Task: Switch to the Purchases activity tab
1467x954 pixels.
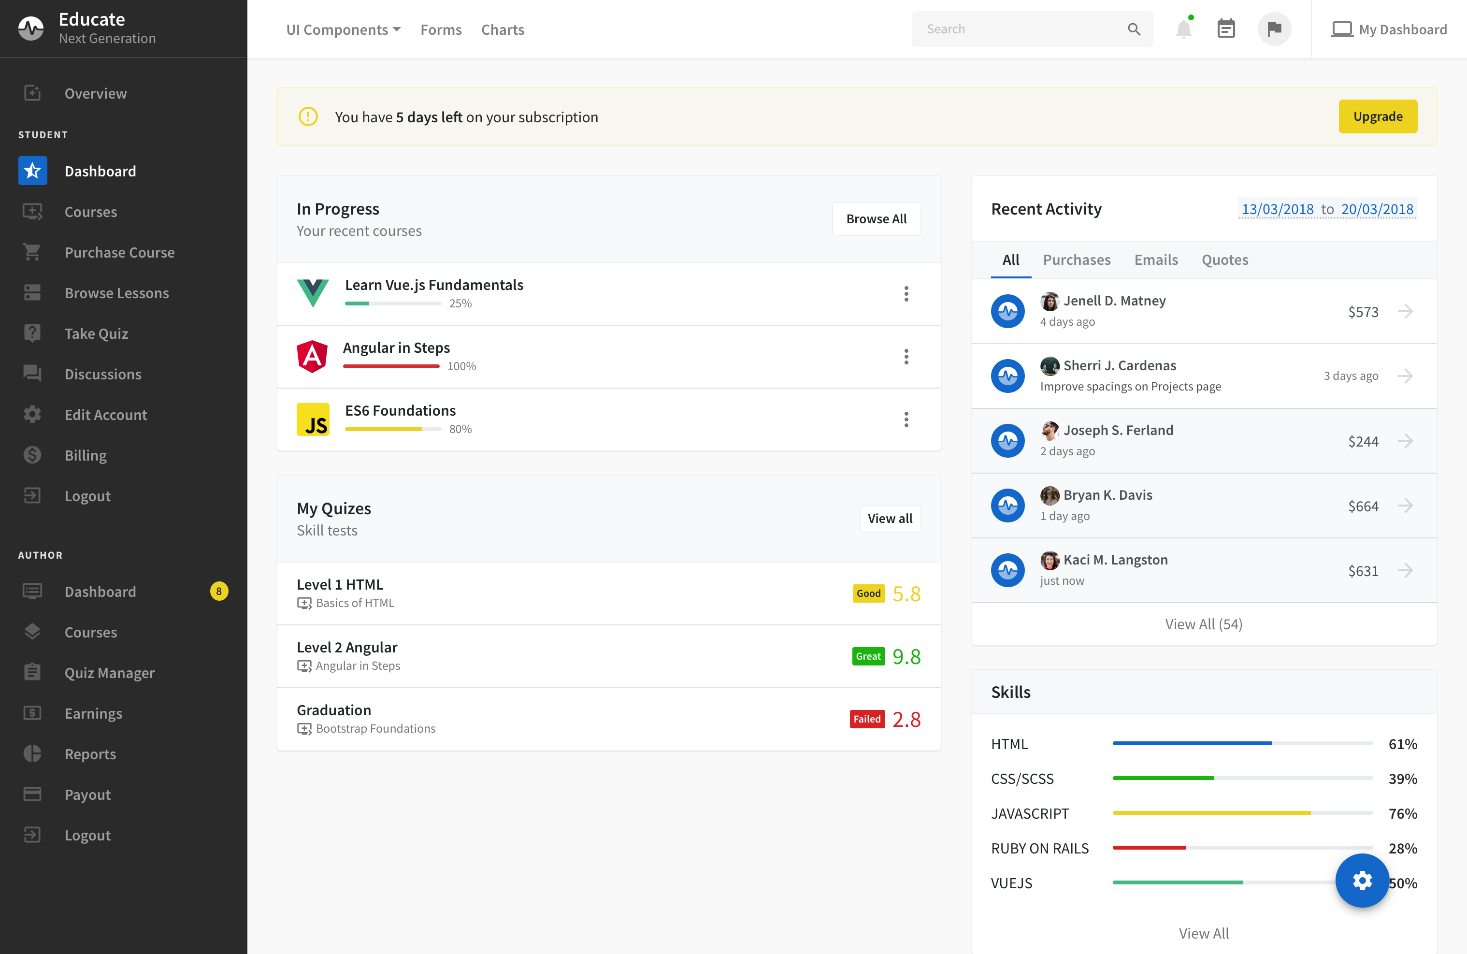Action: tap(1076, 260)
